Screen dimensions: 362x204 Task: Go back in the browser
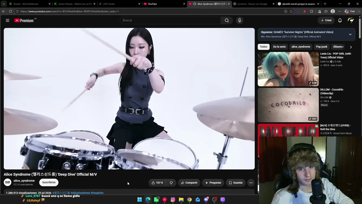[x=4, y=11]
